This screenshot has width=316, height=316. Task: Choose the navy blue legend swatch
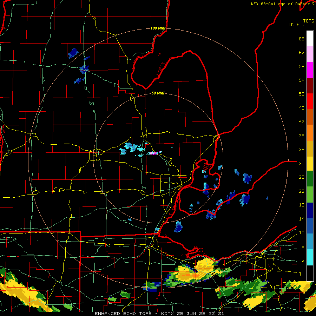click(x=310, y=210)
